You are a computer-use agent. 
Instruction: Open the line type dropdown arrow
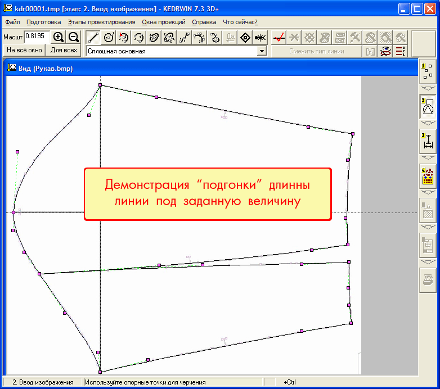(261, 51)
